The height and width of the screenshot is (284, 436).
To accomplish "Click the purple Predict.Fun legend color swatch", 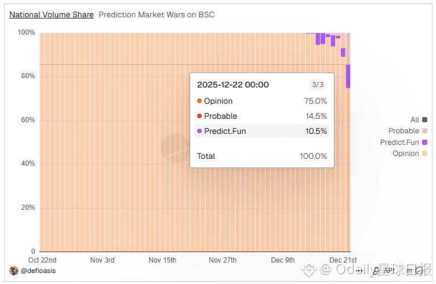I will tap(425, 142).
